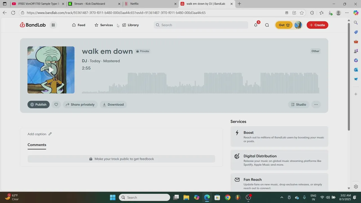361x203 pixels.
Task: Click Share privately button
Action: 80,104
